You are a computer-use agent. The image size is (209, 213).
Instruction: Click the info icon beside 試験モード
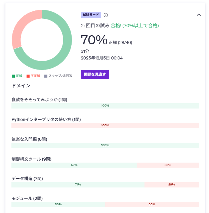[x=106, y=15]
